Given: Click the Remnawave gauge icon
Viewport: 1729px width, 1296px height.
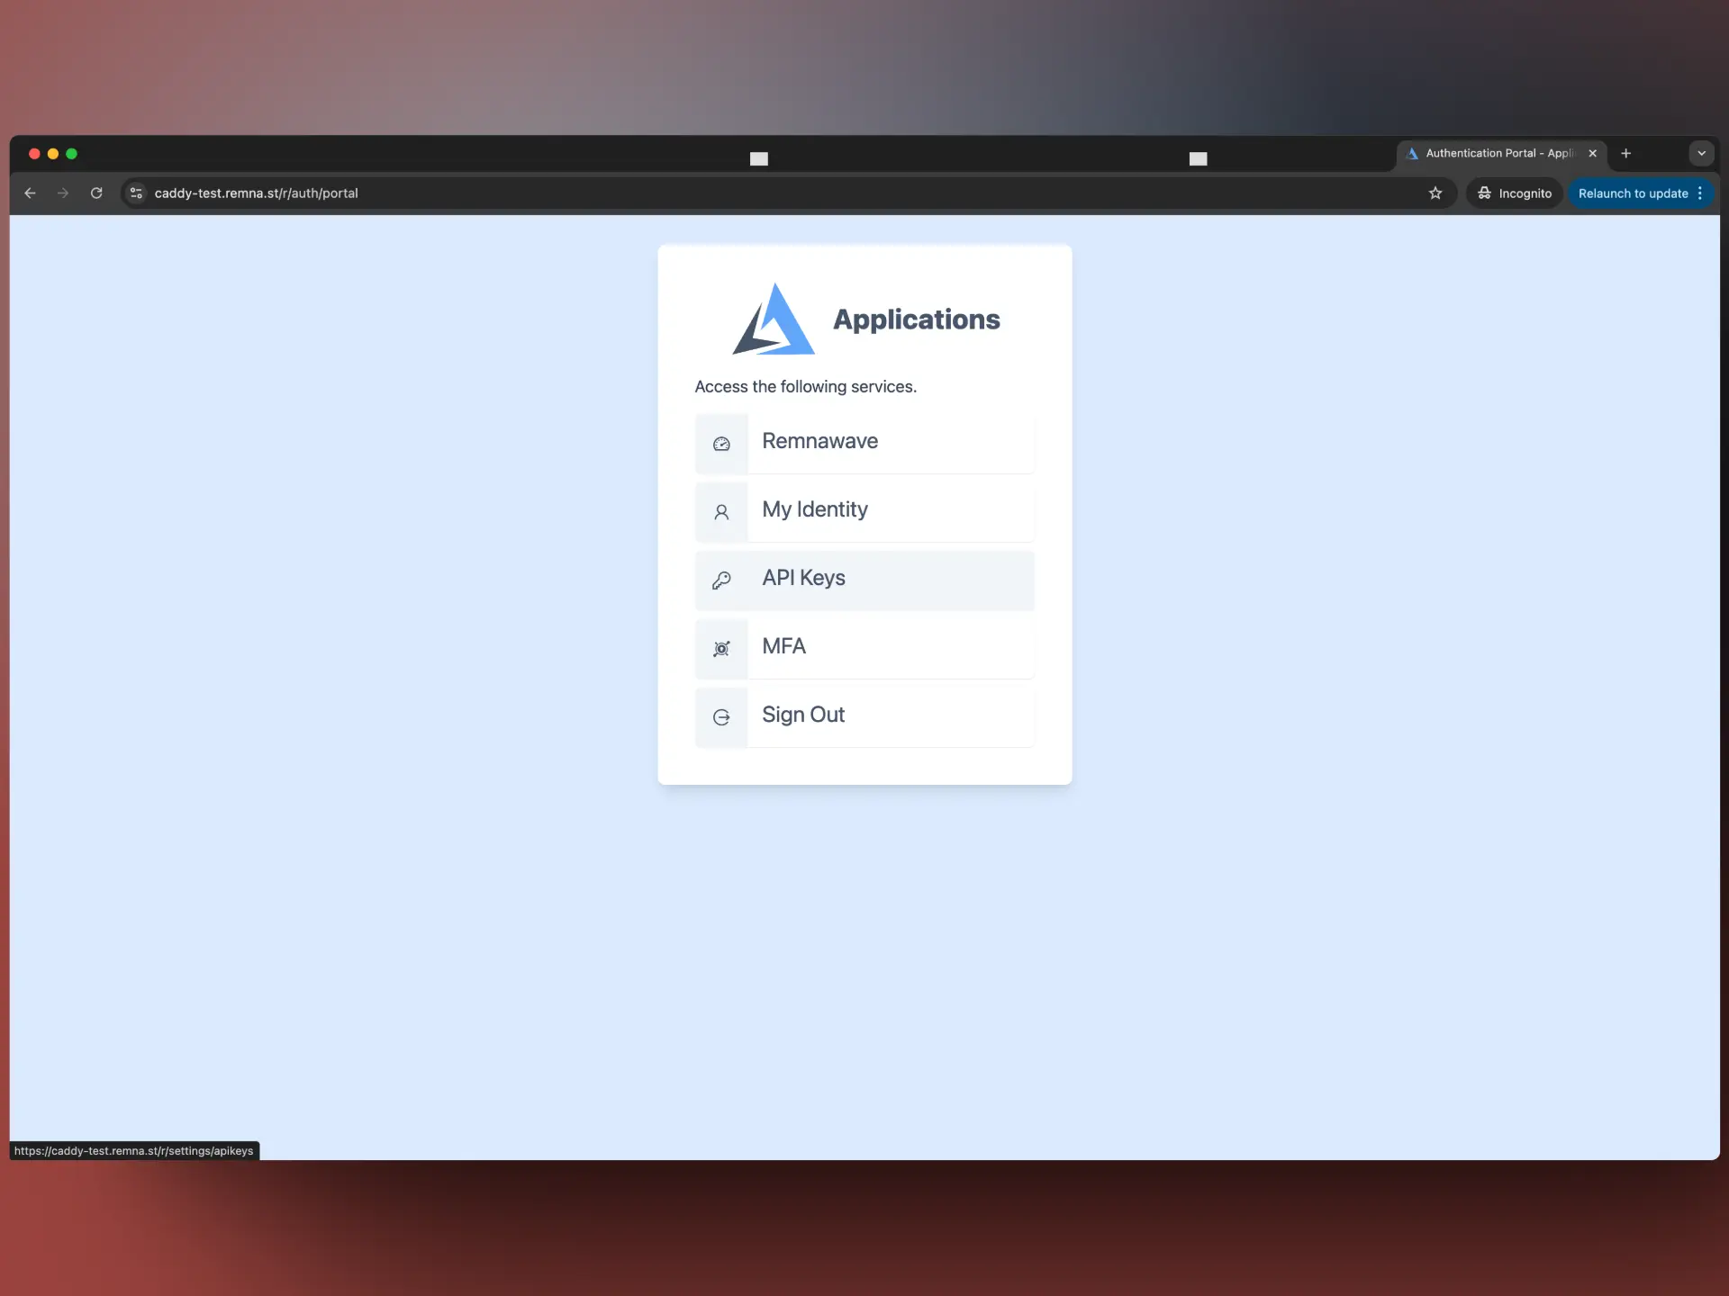Looking at the screenshot, I should point(721,444).
